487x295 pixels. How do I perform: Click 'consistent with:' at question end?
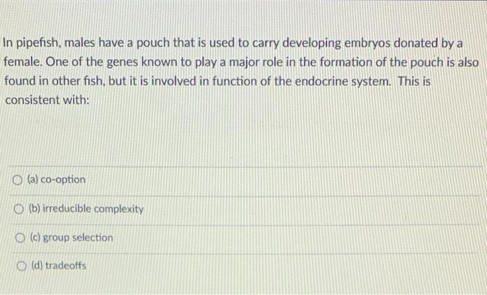(x=47, y=100)
